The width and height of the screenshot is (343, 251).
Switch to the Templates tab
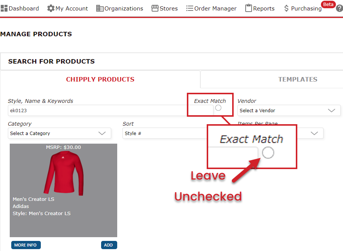[x=298, y=79]
